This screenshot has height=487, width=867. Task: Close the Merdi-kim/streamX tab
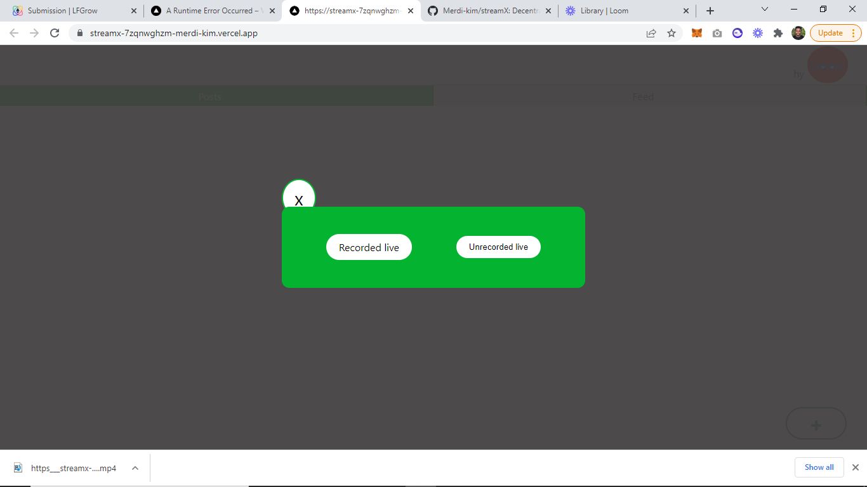click(x=548, y=11)
